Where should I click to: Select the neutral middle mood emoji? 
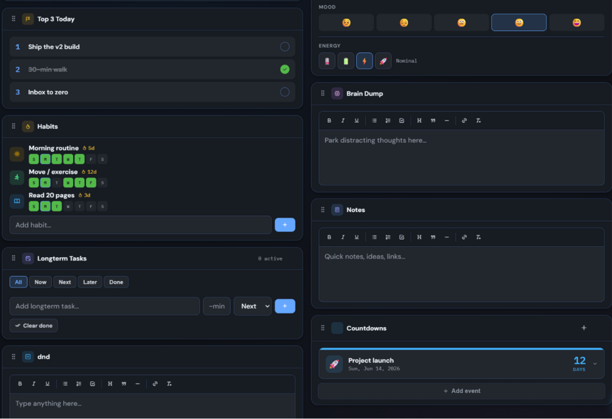pos(462,23)
